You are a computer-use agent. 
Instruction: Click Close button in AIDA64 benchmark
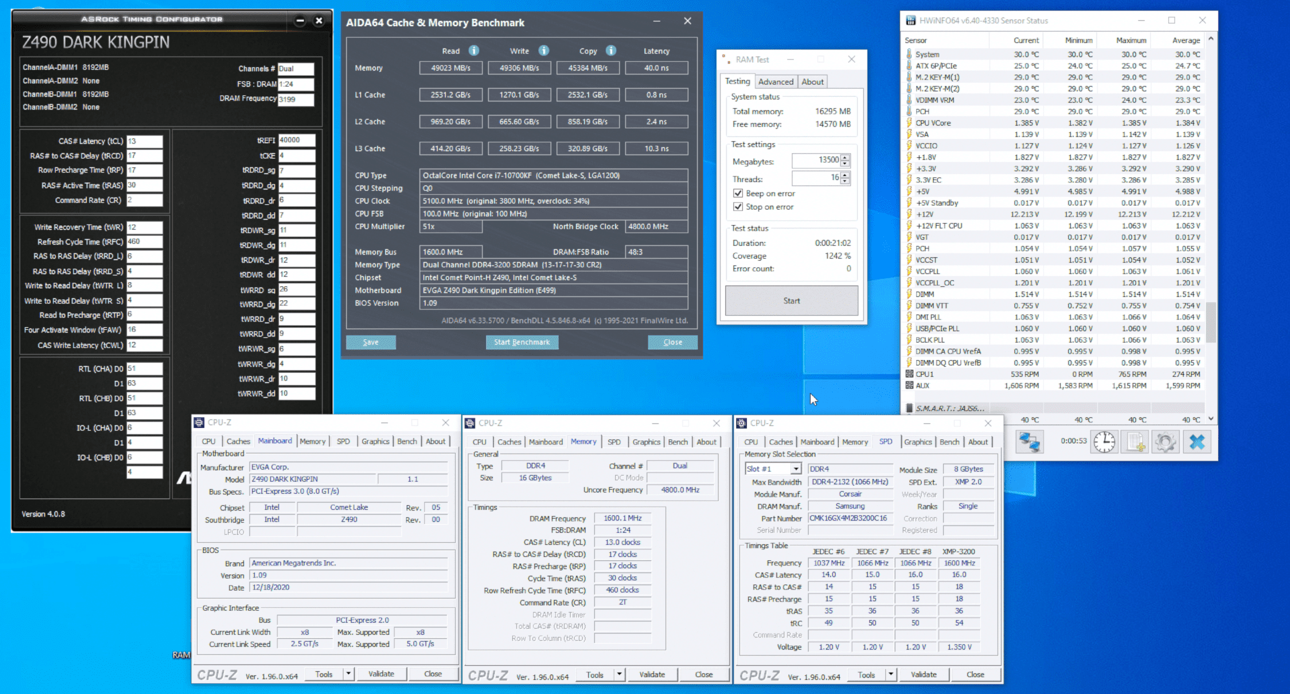672,342
